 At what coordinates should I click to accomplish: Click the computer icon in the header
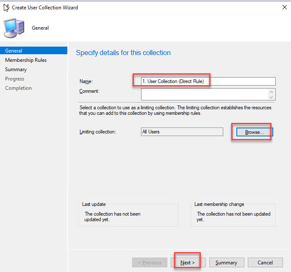click(x=13, y=28)
